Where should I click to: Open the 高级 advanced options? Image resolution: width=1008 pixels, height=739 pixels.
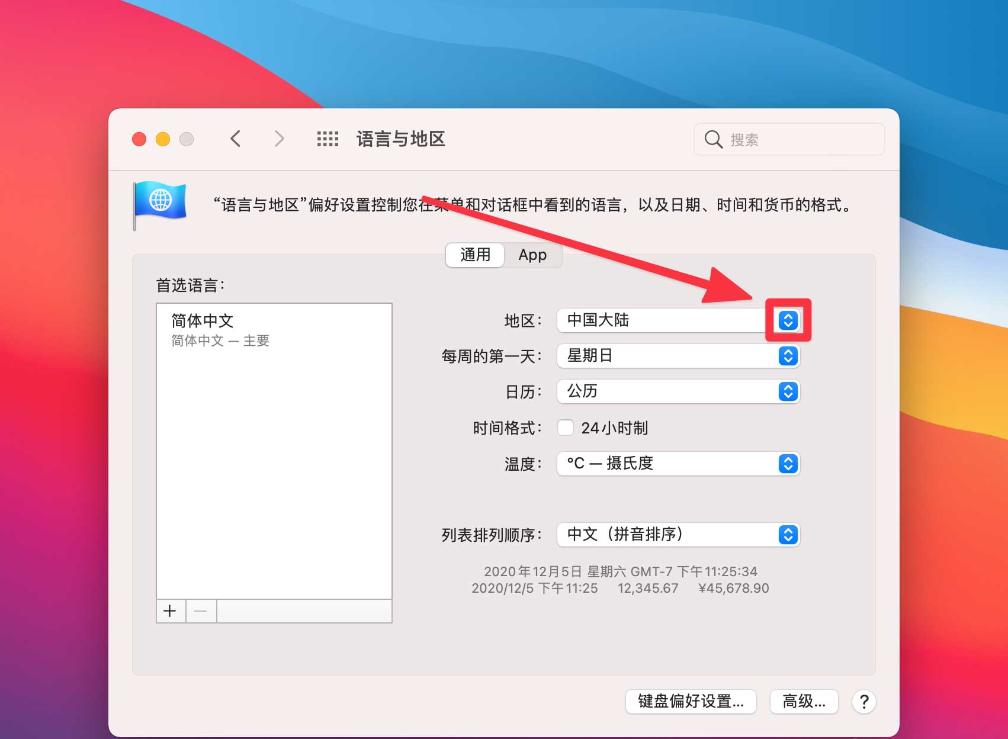pyautogui.click(x=803, y=702)
